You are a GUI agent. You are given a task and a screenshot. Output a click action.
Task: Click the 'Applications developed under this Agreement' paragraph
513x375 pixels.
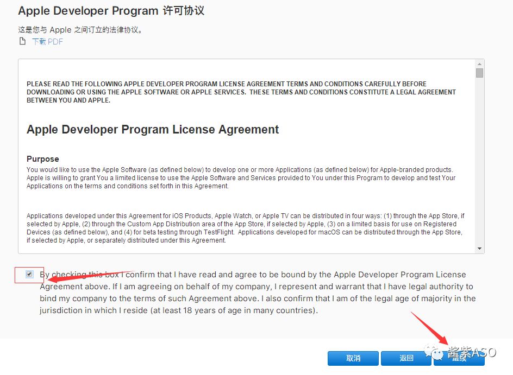point(246,228)
